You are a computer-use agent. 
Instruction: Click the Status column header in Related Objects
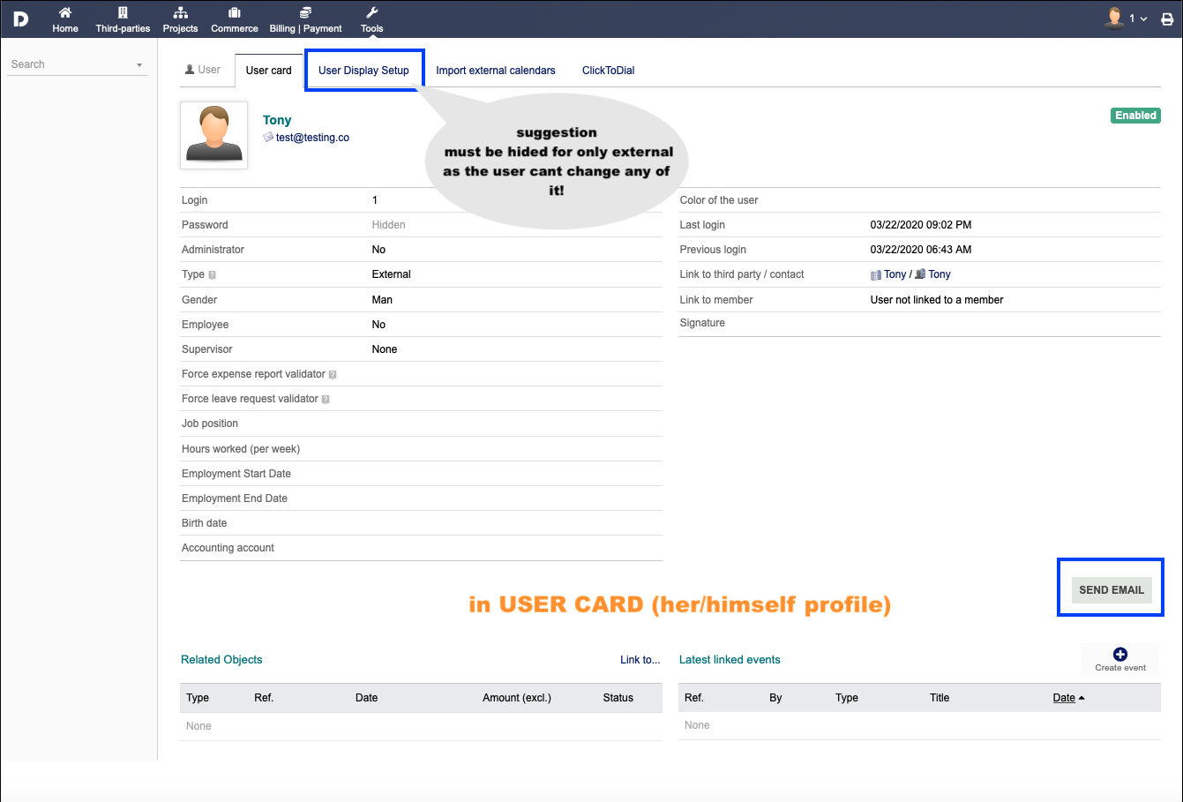[x=618, y=698]
